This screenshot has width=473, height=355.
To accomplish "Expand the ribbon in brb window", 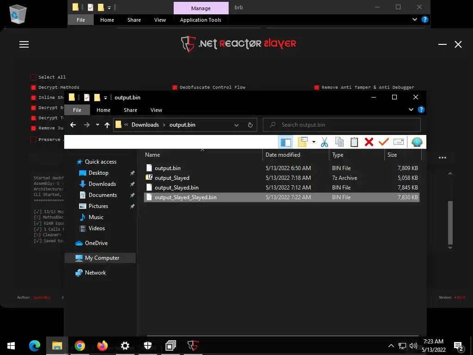I will click(x=415, y=19).
